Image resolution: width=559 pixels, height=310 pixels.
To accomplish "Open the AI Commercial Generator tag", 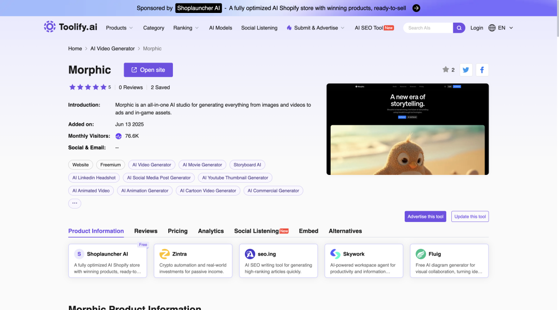I will coord(273,190).
